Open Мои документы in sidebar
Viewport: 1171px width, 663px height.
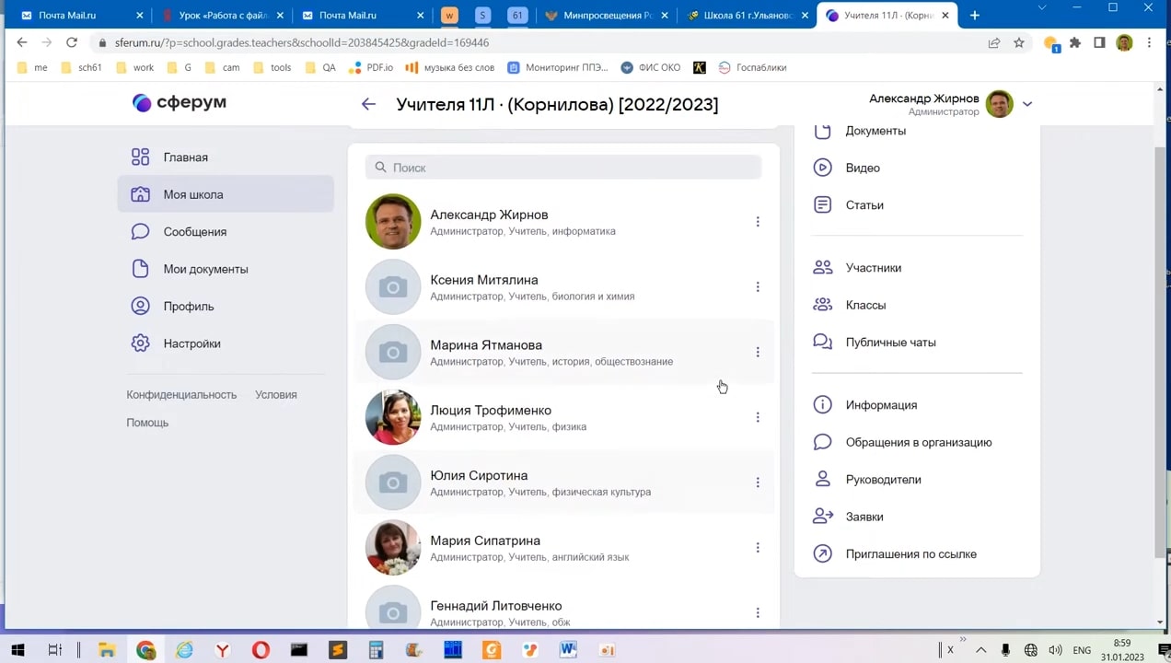point(226,269)
